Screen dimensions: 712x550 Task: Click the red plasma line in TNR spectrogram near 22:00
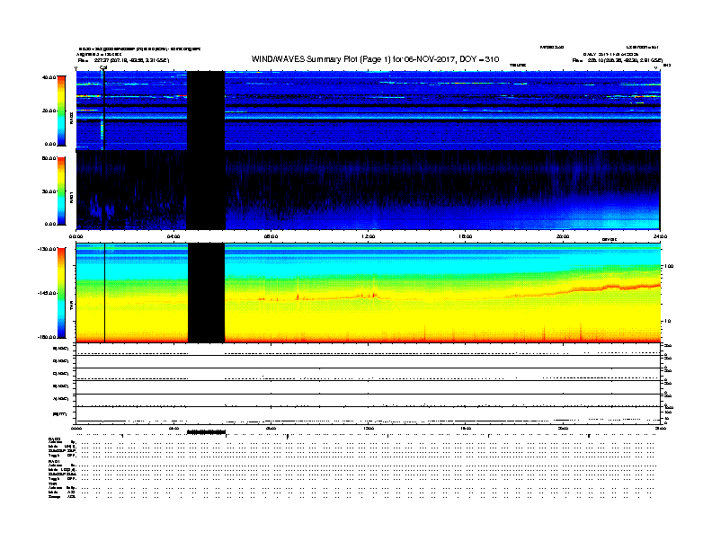(611, 287)
